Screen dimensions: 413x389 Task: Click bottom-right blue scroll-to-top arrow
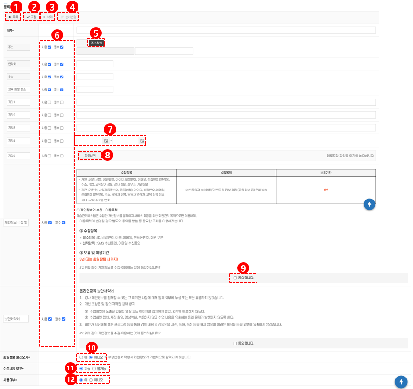tap(401, 381)
